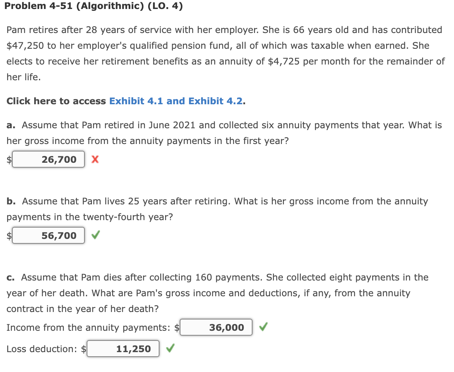
Task: Click inside the 56,700 answer box
Action: pos(48,235)
